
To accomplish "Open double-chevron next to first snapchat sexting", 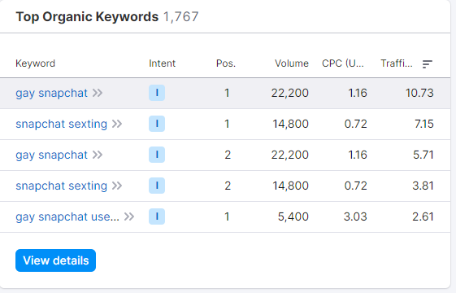I will [117, 124].
